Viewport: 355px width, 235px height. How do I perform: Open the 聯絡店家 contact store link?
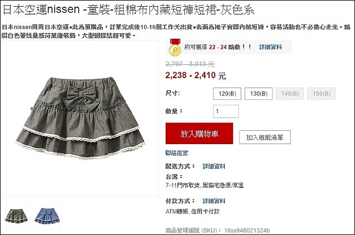(177, 153)
